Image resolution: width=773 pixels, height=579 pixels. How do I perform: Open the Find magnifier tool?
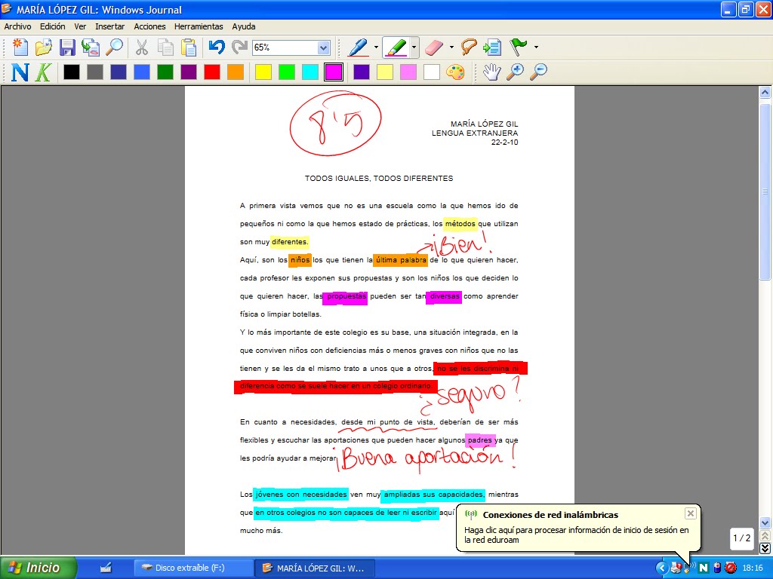pos(115,47)
